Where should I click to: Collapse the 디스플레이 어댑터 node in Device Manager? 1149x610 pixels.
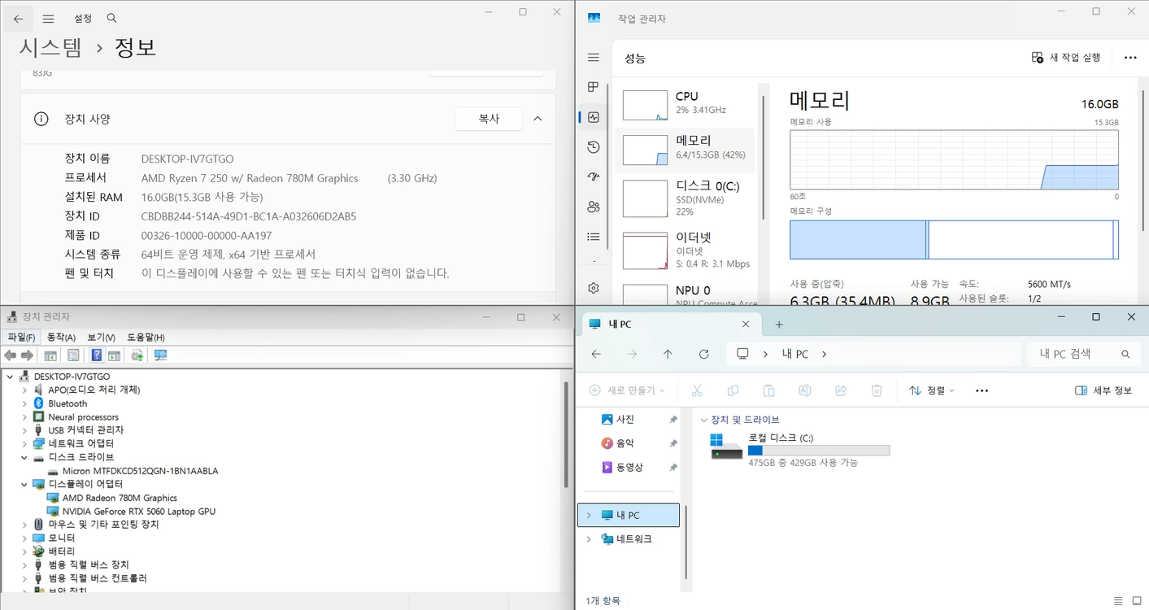(x=24, y=484)
